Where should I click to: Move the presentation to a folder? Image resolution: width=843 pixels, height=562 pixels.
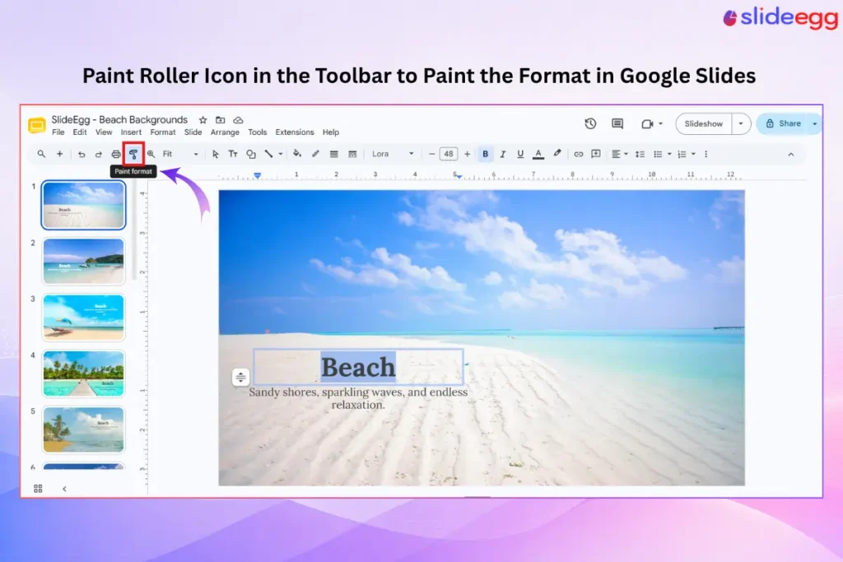[x=221, y=120]
